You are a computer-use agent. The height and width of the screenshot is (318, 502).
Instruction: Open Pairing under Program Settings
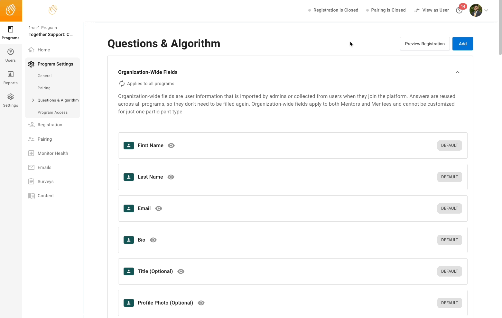coord(44,88)
